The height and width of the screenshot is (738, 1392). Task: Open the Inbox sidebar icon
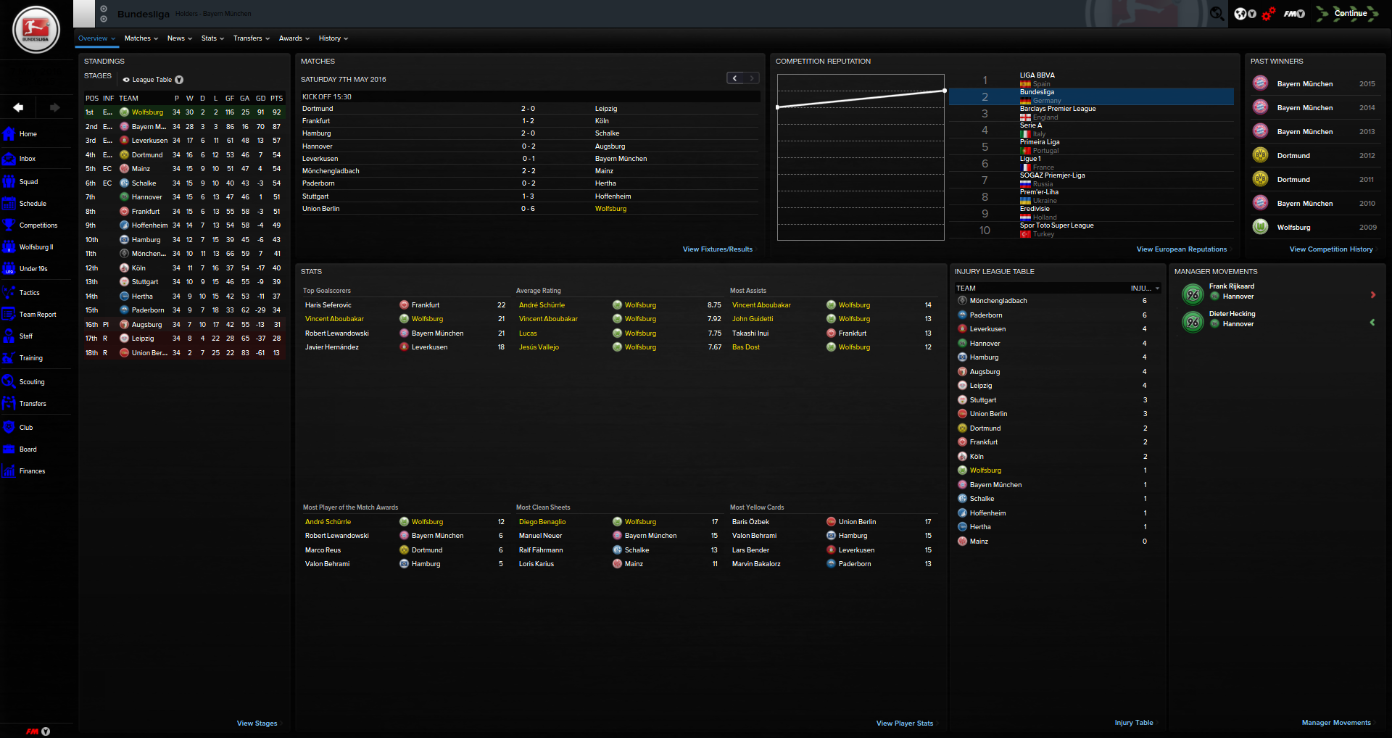(9, 158)
